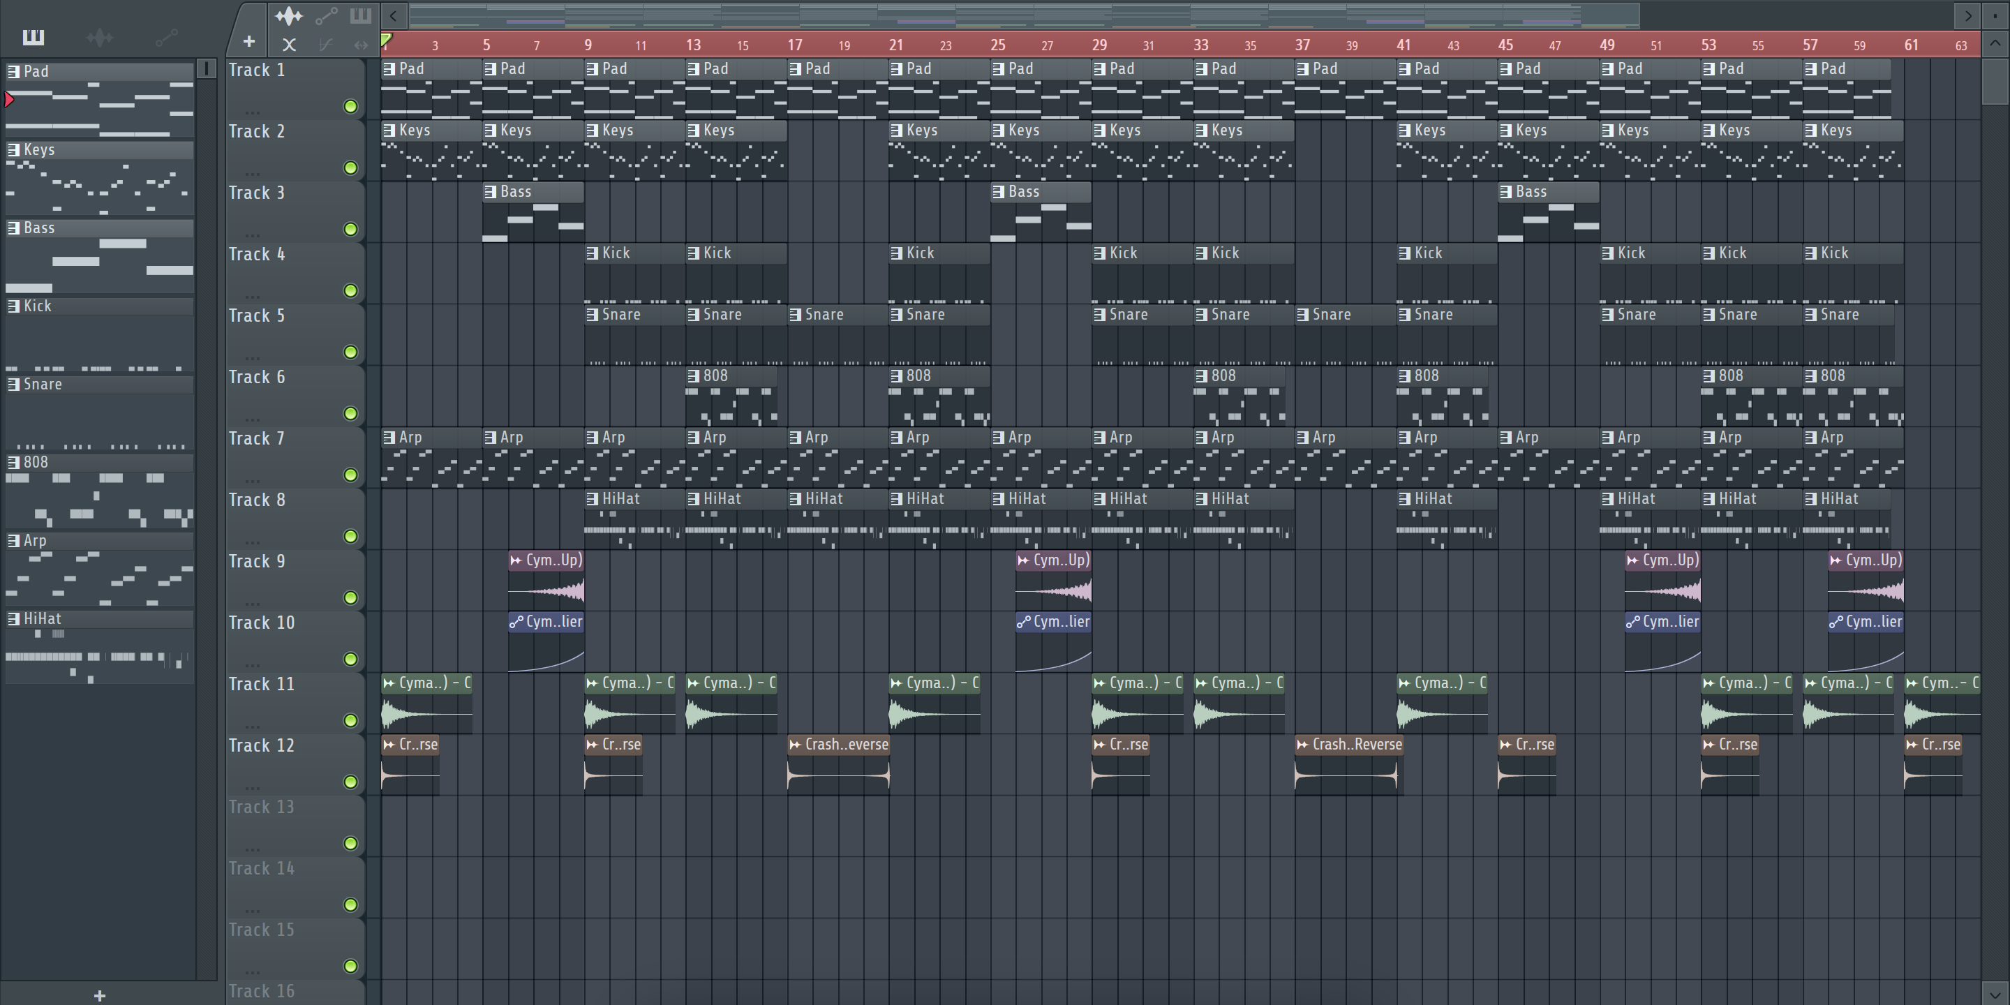Select the Track 5 header label

(x=257, y=316)
